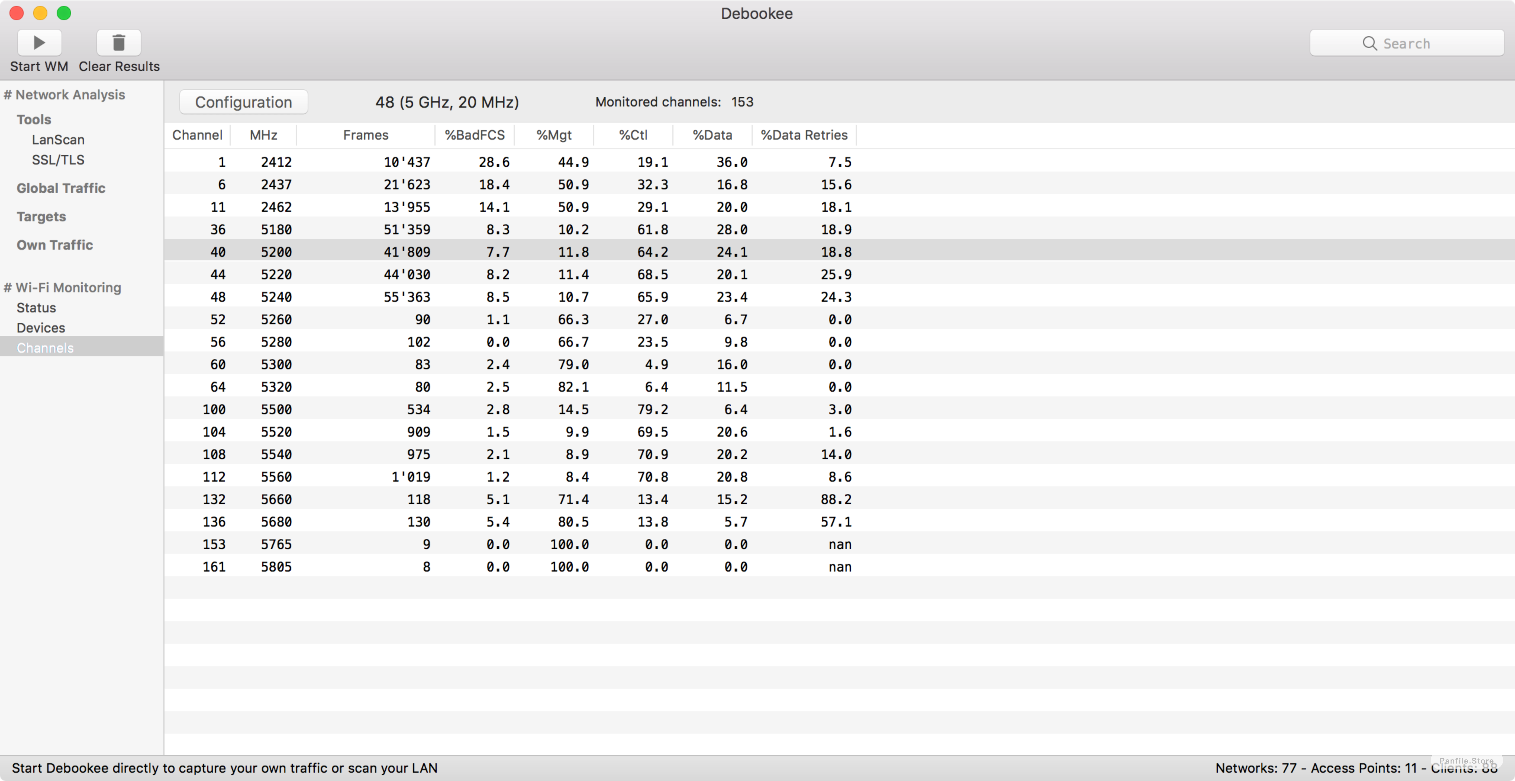Screen dimensions: 1515x781
Task: Click the Network Analysis section heading
Action: (64, 95)
